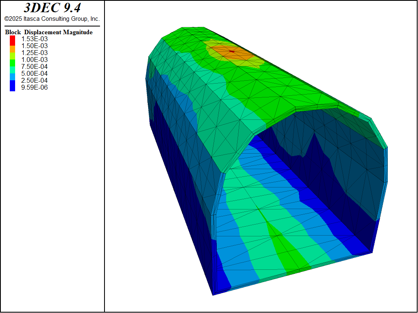Select the 3DEC 9.4 title text
Screen dimensions: 418x313
pyautogui.click(x=52, y=8)
